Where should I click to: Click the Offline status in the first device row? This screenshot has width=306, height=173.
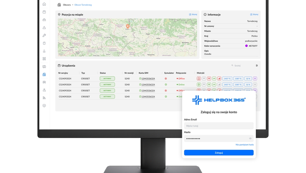(x=181, y=79)
